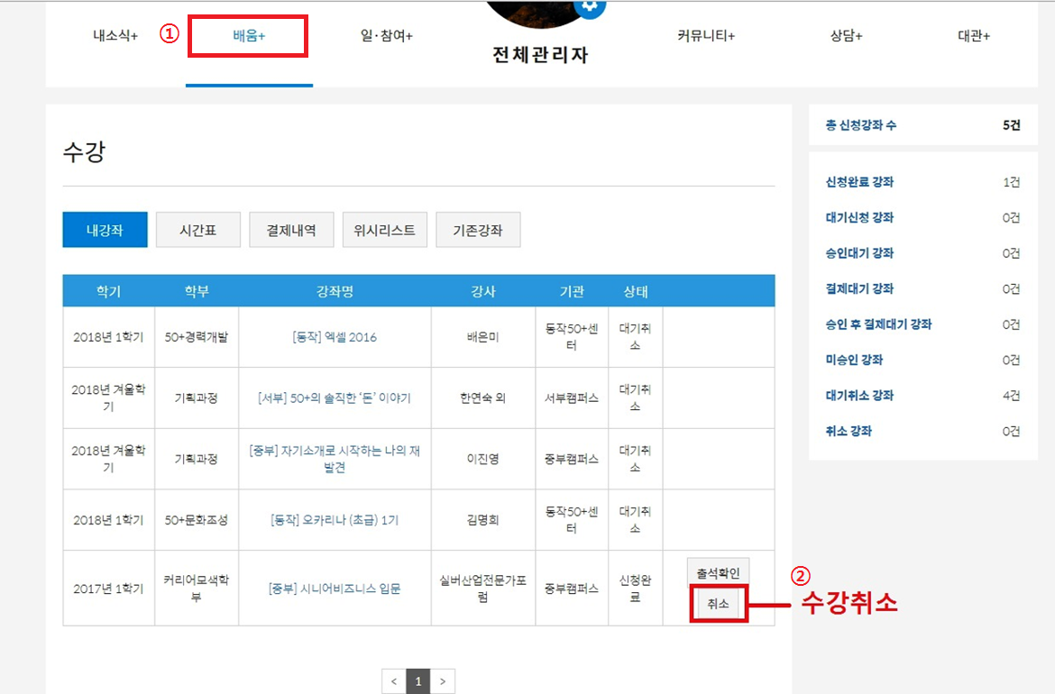1055x694 pixels.
Task: Expand the 상담+ menu
Action: (846, 36)
